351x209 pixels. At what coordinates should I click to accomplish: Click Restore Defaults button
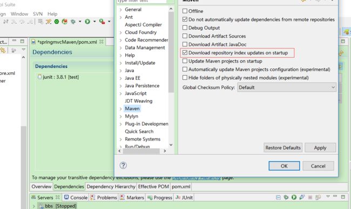click(x=283, y=148)
